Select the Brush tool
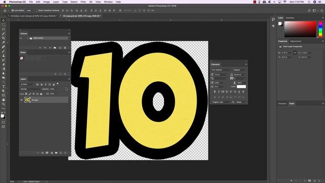Screen dimensions: 325x183 tap(4, 51)
